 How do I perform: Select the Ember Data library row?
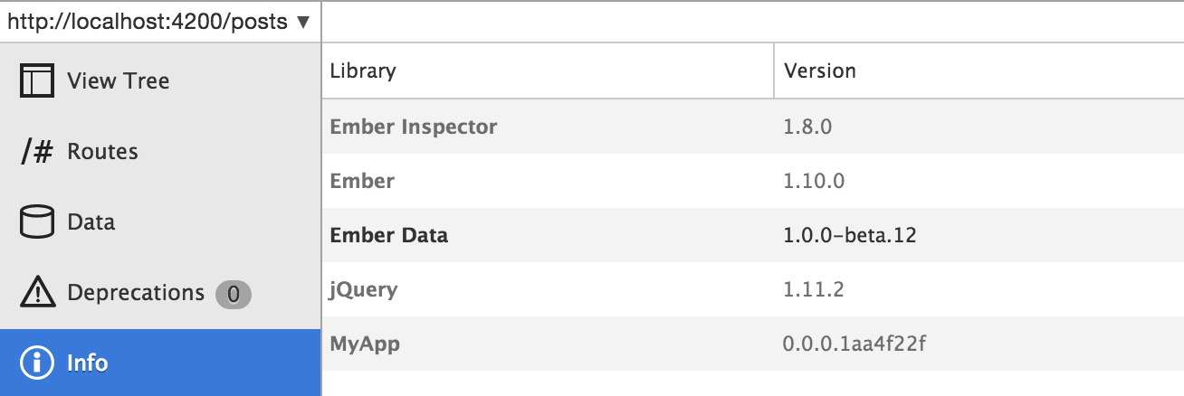tap(389, 236)
